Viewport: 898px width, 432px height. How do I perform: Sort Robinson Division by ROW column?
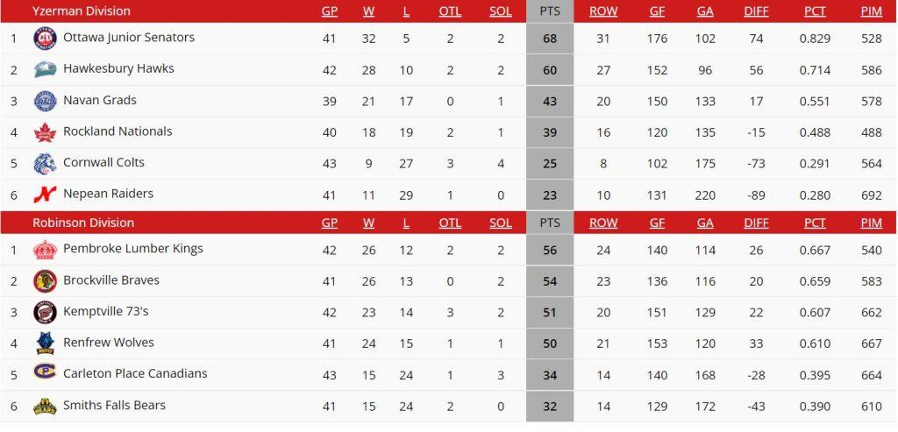tap(602, 223)
